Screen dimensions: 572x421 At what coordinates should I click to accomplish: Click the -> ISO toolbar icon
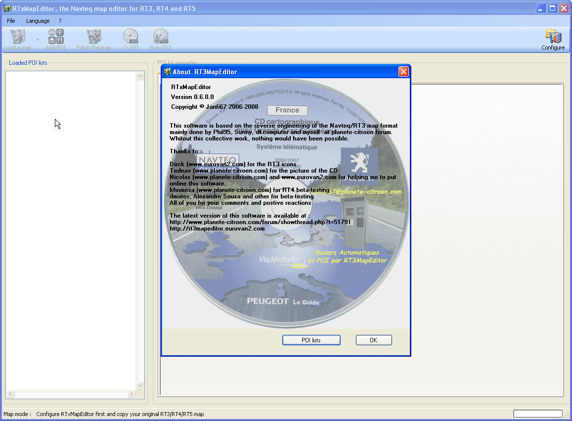[130, 39]
